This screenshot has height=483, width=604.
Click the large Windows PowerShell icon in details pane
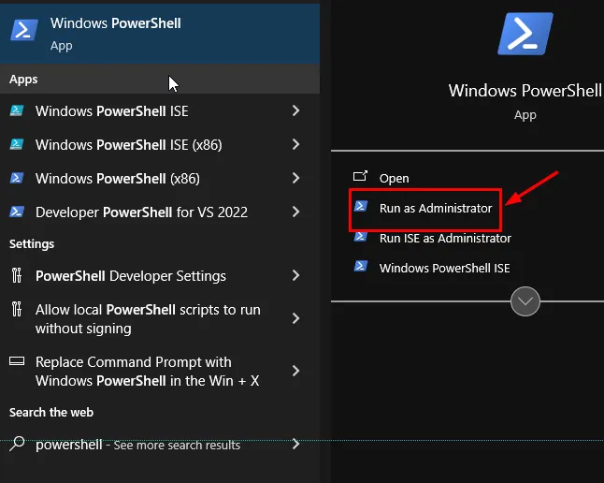click(525, 35)
